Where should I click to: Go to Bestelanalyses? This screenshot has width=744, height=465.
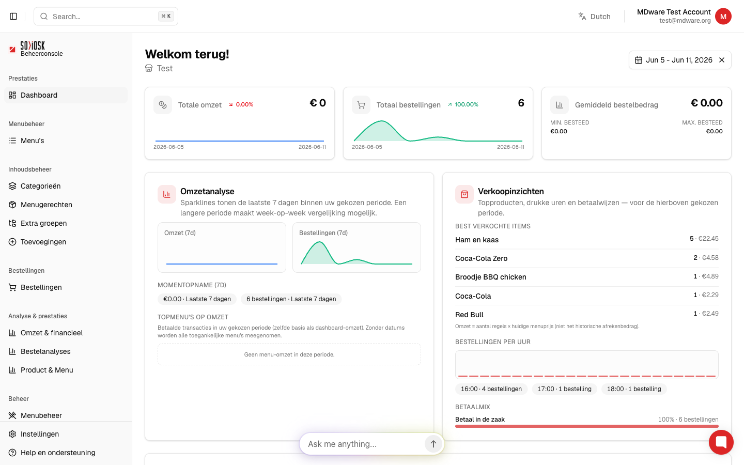click(x=66, y=351)
